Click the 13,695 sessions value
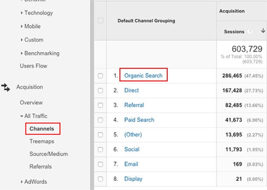 [x=234, y=135]
